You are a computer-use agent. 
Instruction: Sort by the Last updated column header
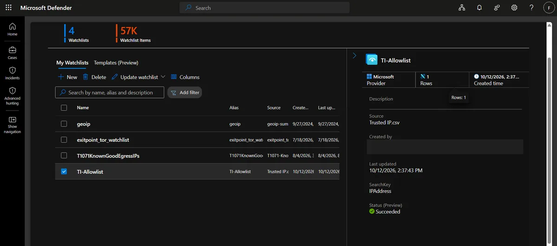point(326,108)
